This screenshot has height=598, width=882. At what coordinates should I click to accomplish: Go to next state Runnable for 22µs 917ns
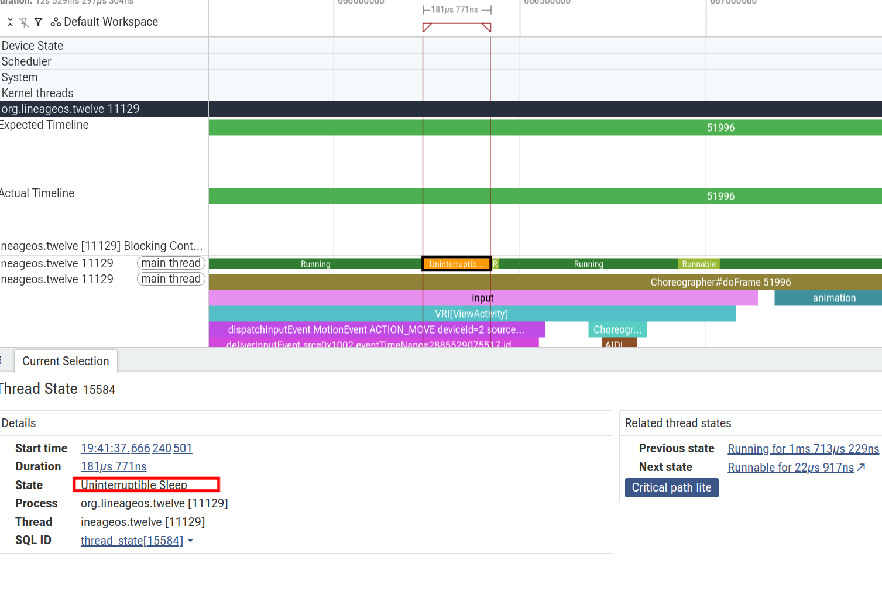[791, 468]
